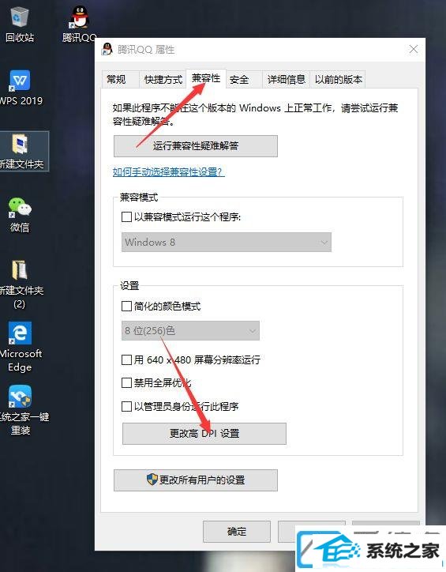Check the 简化的颜色模式 checkbox
This screenshot has width=446, height=572.
pyautogui.click(x=126, y=306)
